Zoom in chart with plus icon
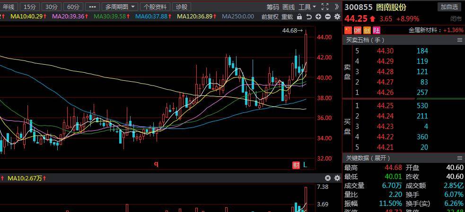This screenshot has width=465, height=212. coord(318,17)
